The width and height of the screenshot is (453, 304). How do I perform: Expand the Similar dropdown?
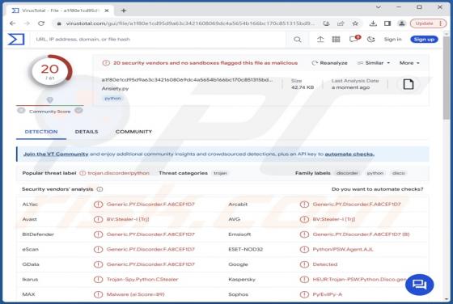(374, 63)
